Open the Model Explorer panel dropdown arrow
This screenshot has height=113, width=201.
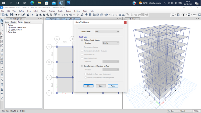pos(38,19)
